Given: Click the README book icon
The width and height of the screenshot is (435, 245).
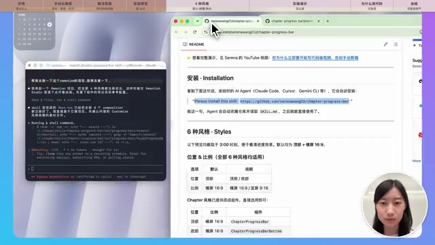Looking at the screenshot, I should pyautogui.click(x=185, y=44).
